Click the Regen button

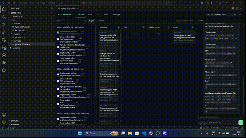pos(91,21)
